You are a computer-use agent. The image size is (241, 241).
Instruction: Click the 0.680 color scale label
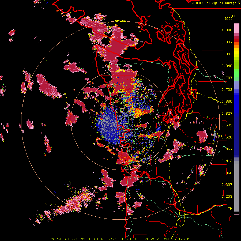click(x=227, y=101)
